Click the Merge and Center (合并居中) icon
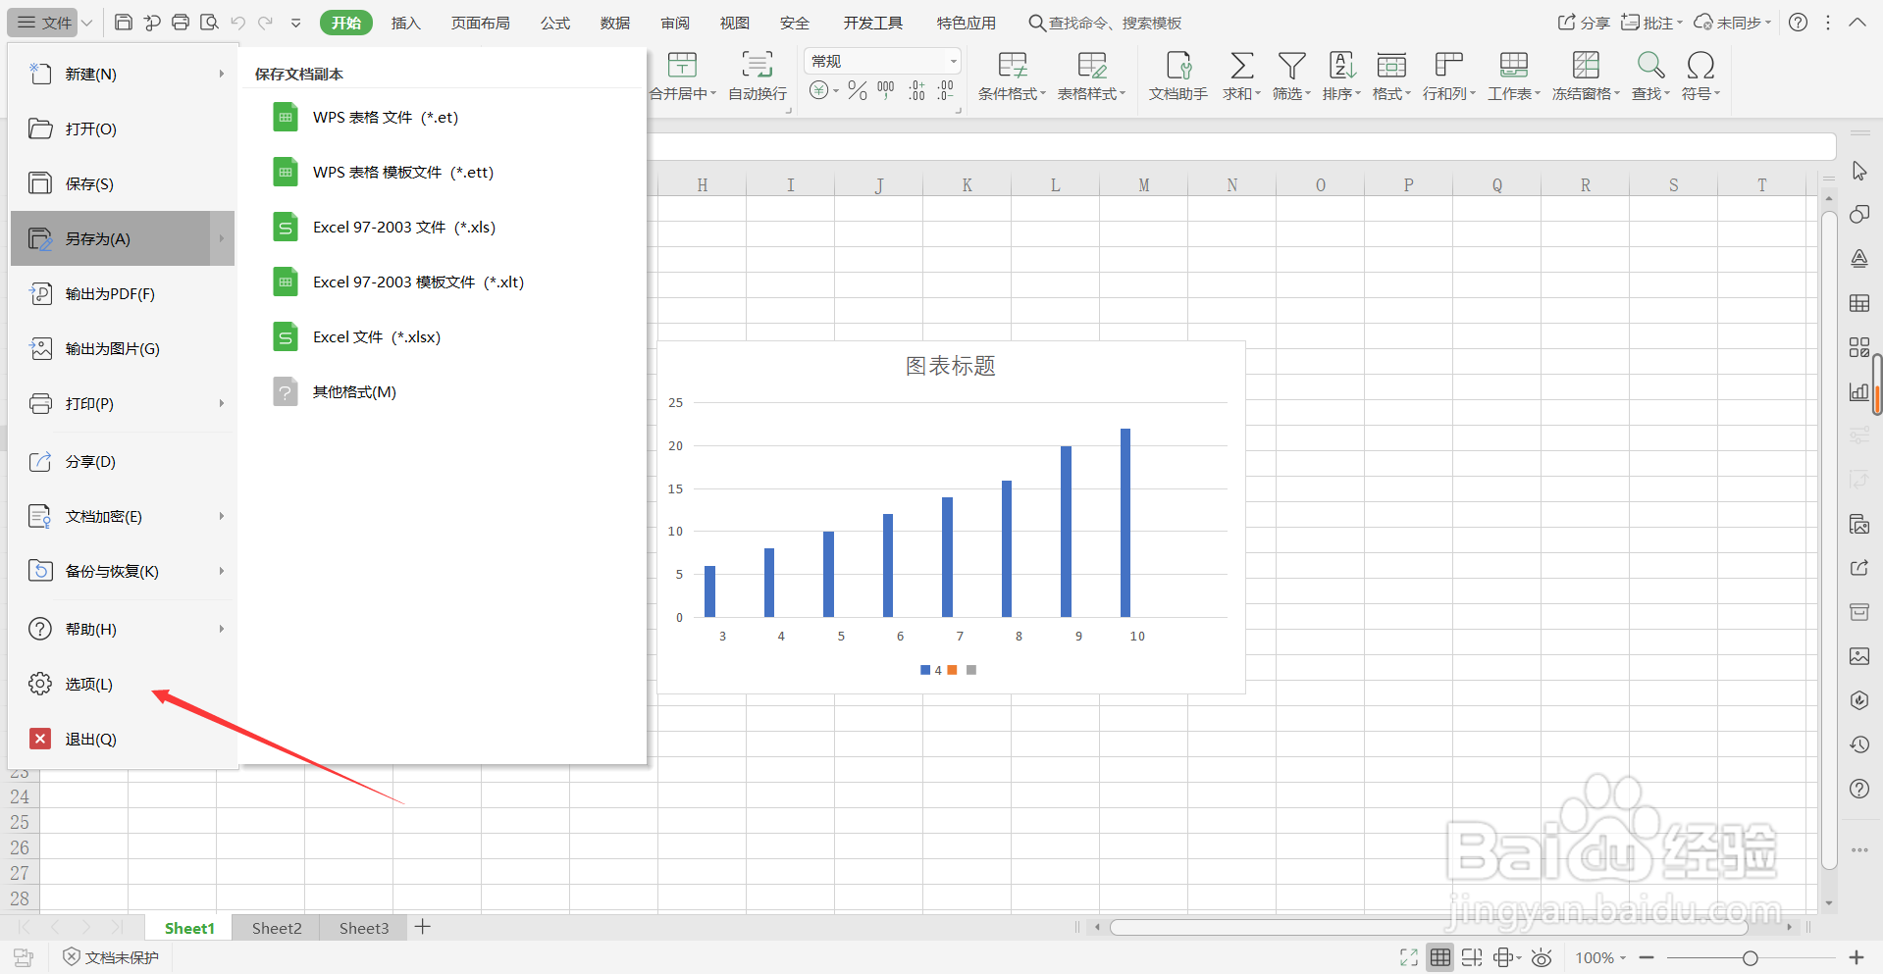The width and height of the screenshot is (1883, 974). pos(682,66)
